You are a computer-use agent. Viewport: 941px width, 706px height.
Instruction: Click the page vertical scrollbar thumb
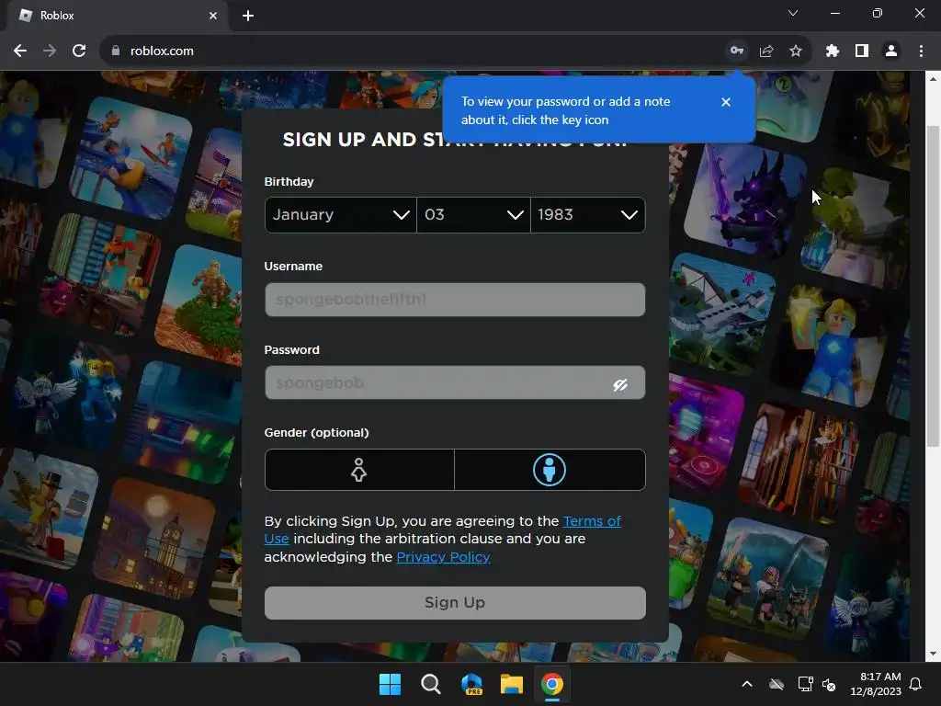(x=933, y=285)
